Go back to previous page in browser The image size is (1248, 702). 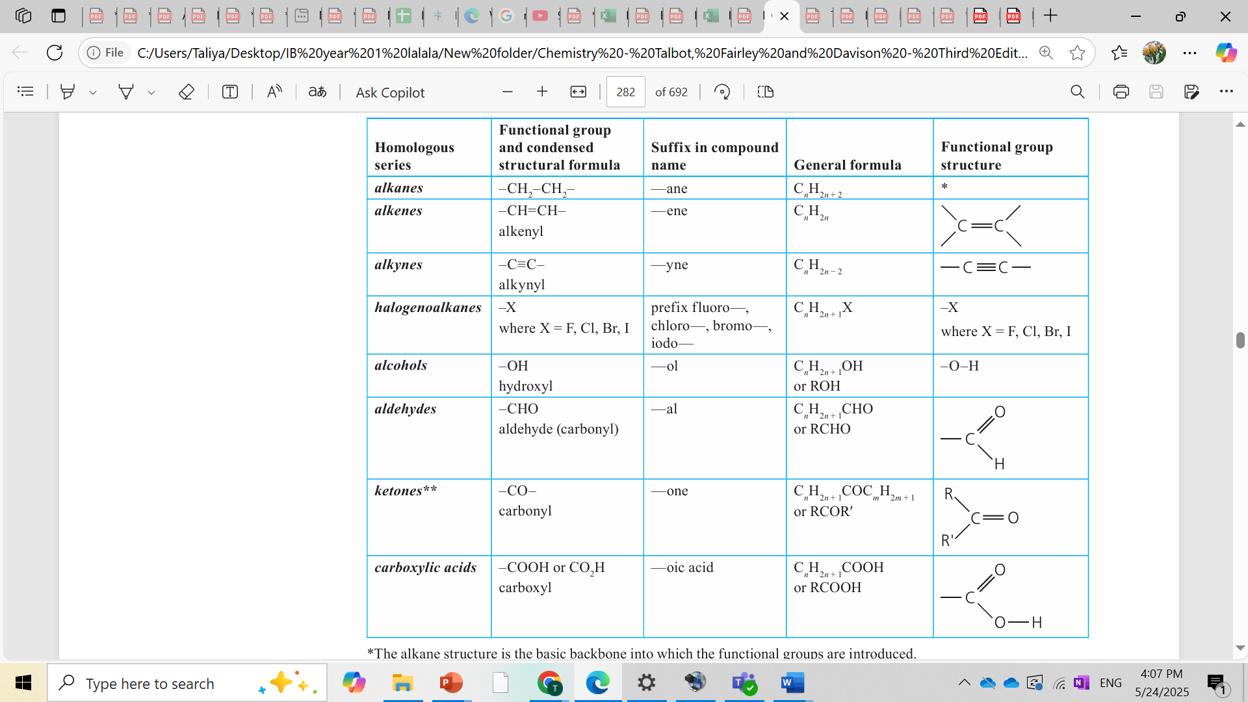19,53
